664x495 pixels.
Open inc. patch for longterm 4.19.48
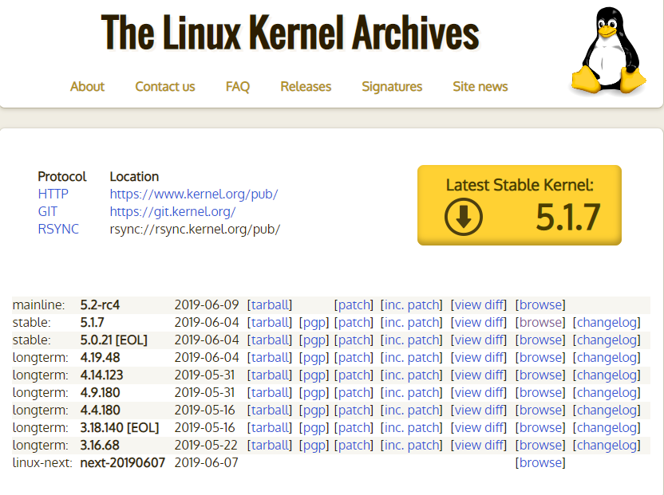(x=411, y=357)
